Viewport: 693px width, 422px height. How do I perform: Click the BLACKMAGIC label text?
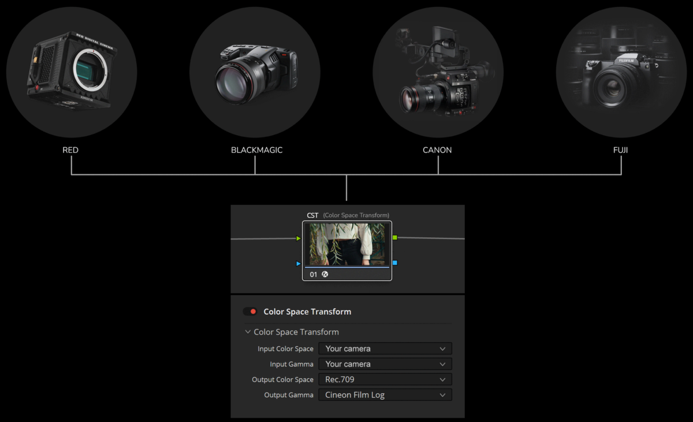click(x=256, y=150)
